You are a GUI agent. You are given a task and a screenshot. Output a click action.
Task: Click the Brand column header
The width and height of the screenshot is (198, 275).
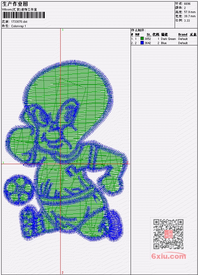[x=183, y=34]
